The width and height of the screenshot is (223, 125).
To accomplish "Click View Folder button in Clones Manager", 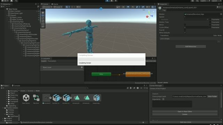I will coord(212,97).
